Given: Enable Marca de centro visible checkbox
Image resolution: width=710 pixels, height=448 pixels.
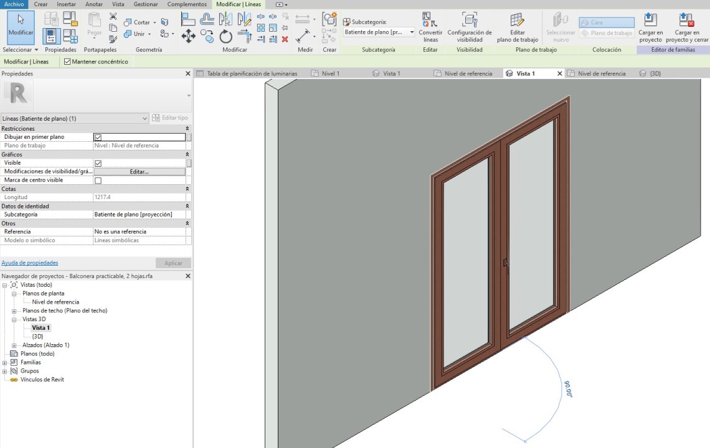Looking at the screenshot, I should [x=98, y=180].
